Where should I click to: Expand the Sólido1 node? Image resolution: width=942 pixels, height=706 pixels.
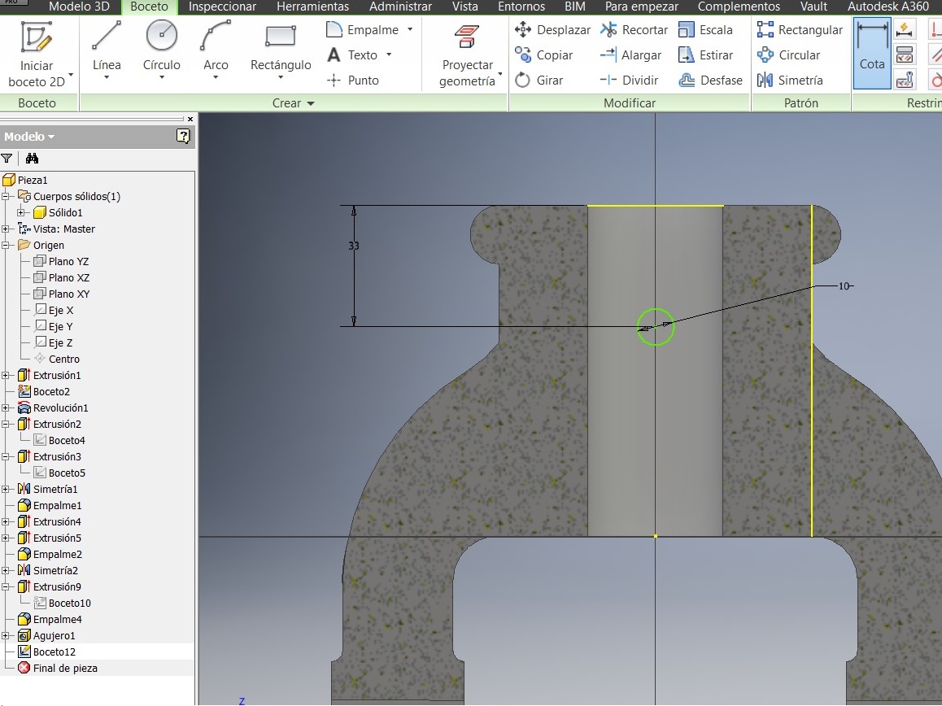21,213
